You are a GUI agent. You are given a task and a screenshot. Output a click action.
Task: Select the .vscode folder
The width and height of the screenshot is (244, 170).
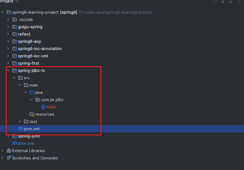click(x=25, y=19)
